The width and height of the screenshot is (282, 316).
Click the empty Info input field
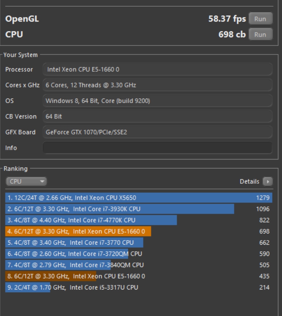click(x=157, y=148)
